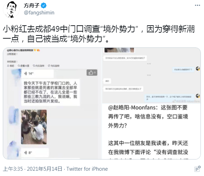Open the crowd photo thumbnail in the chat
Image resolution: width=204 pixels, height=176 pixels.
[34, 127]
